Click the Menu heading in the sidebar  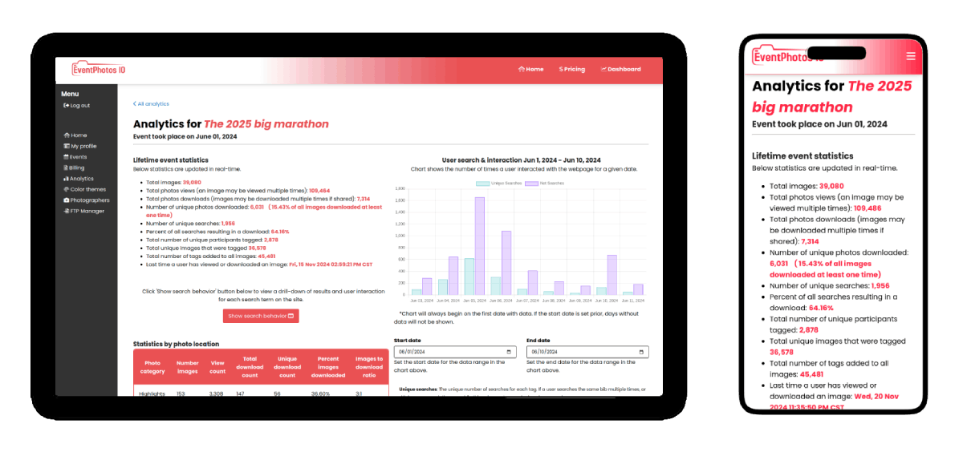click(x=70, y=94)
